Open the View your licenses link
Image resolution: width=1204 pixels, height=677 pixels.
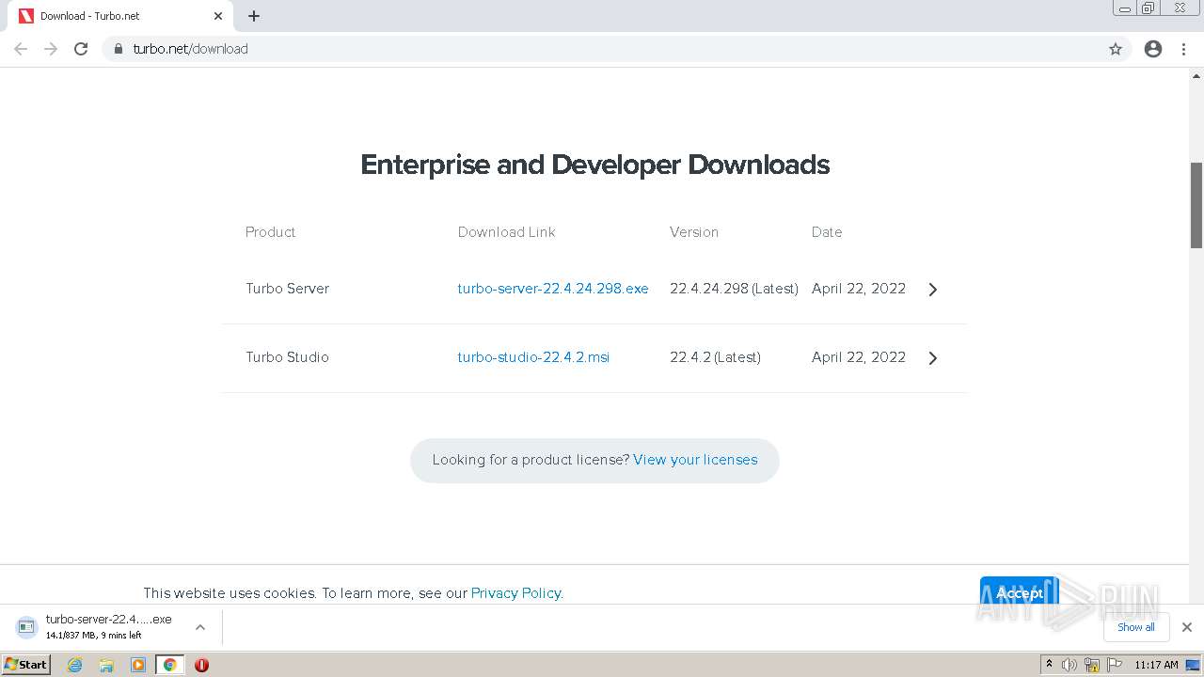point(695,460)
